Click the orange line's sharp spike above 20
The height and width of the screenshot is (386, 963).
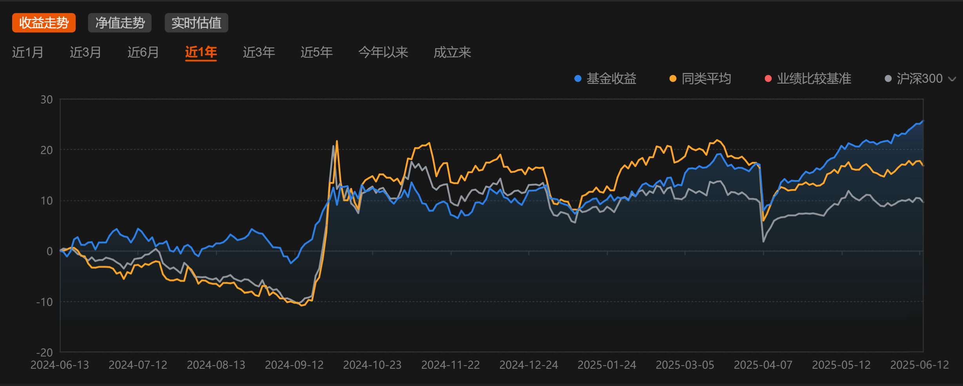[x=337, y=141]
